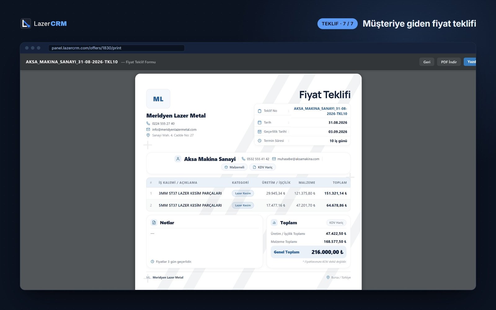Click the Meridyen Lazer Metal company name heading
Image resolution: width=496 pixels, height=310 pixels.
click(176, 116)
